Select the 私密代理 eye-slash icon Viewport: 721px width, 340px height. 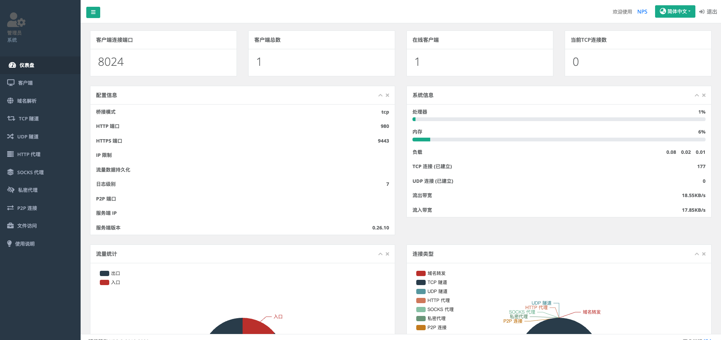[11, 190]
